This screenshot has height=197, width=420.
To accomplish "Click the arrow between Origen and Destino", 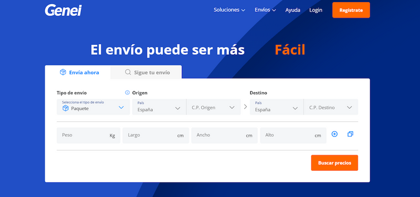I will (245, 107).
